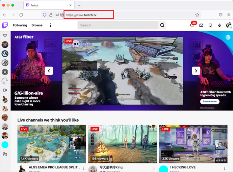Open options menu for 今天是单排King stream
233x172 pixels.
click(154, 168)
